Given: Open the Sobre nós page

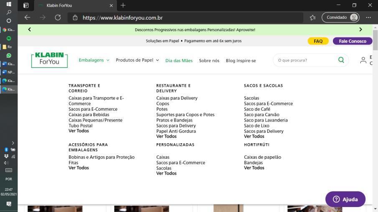Looking at the screenshot, I should tap(209, 60).
